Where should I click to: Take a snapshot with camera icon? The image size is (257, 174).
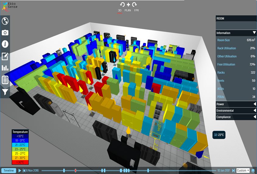[x=5, y=32]
